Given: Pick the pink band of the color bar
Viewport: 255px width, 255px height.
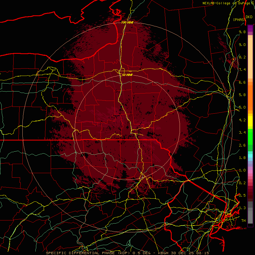Looking at the screenshot, I should [x=250, y=172].
